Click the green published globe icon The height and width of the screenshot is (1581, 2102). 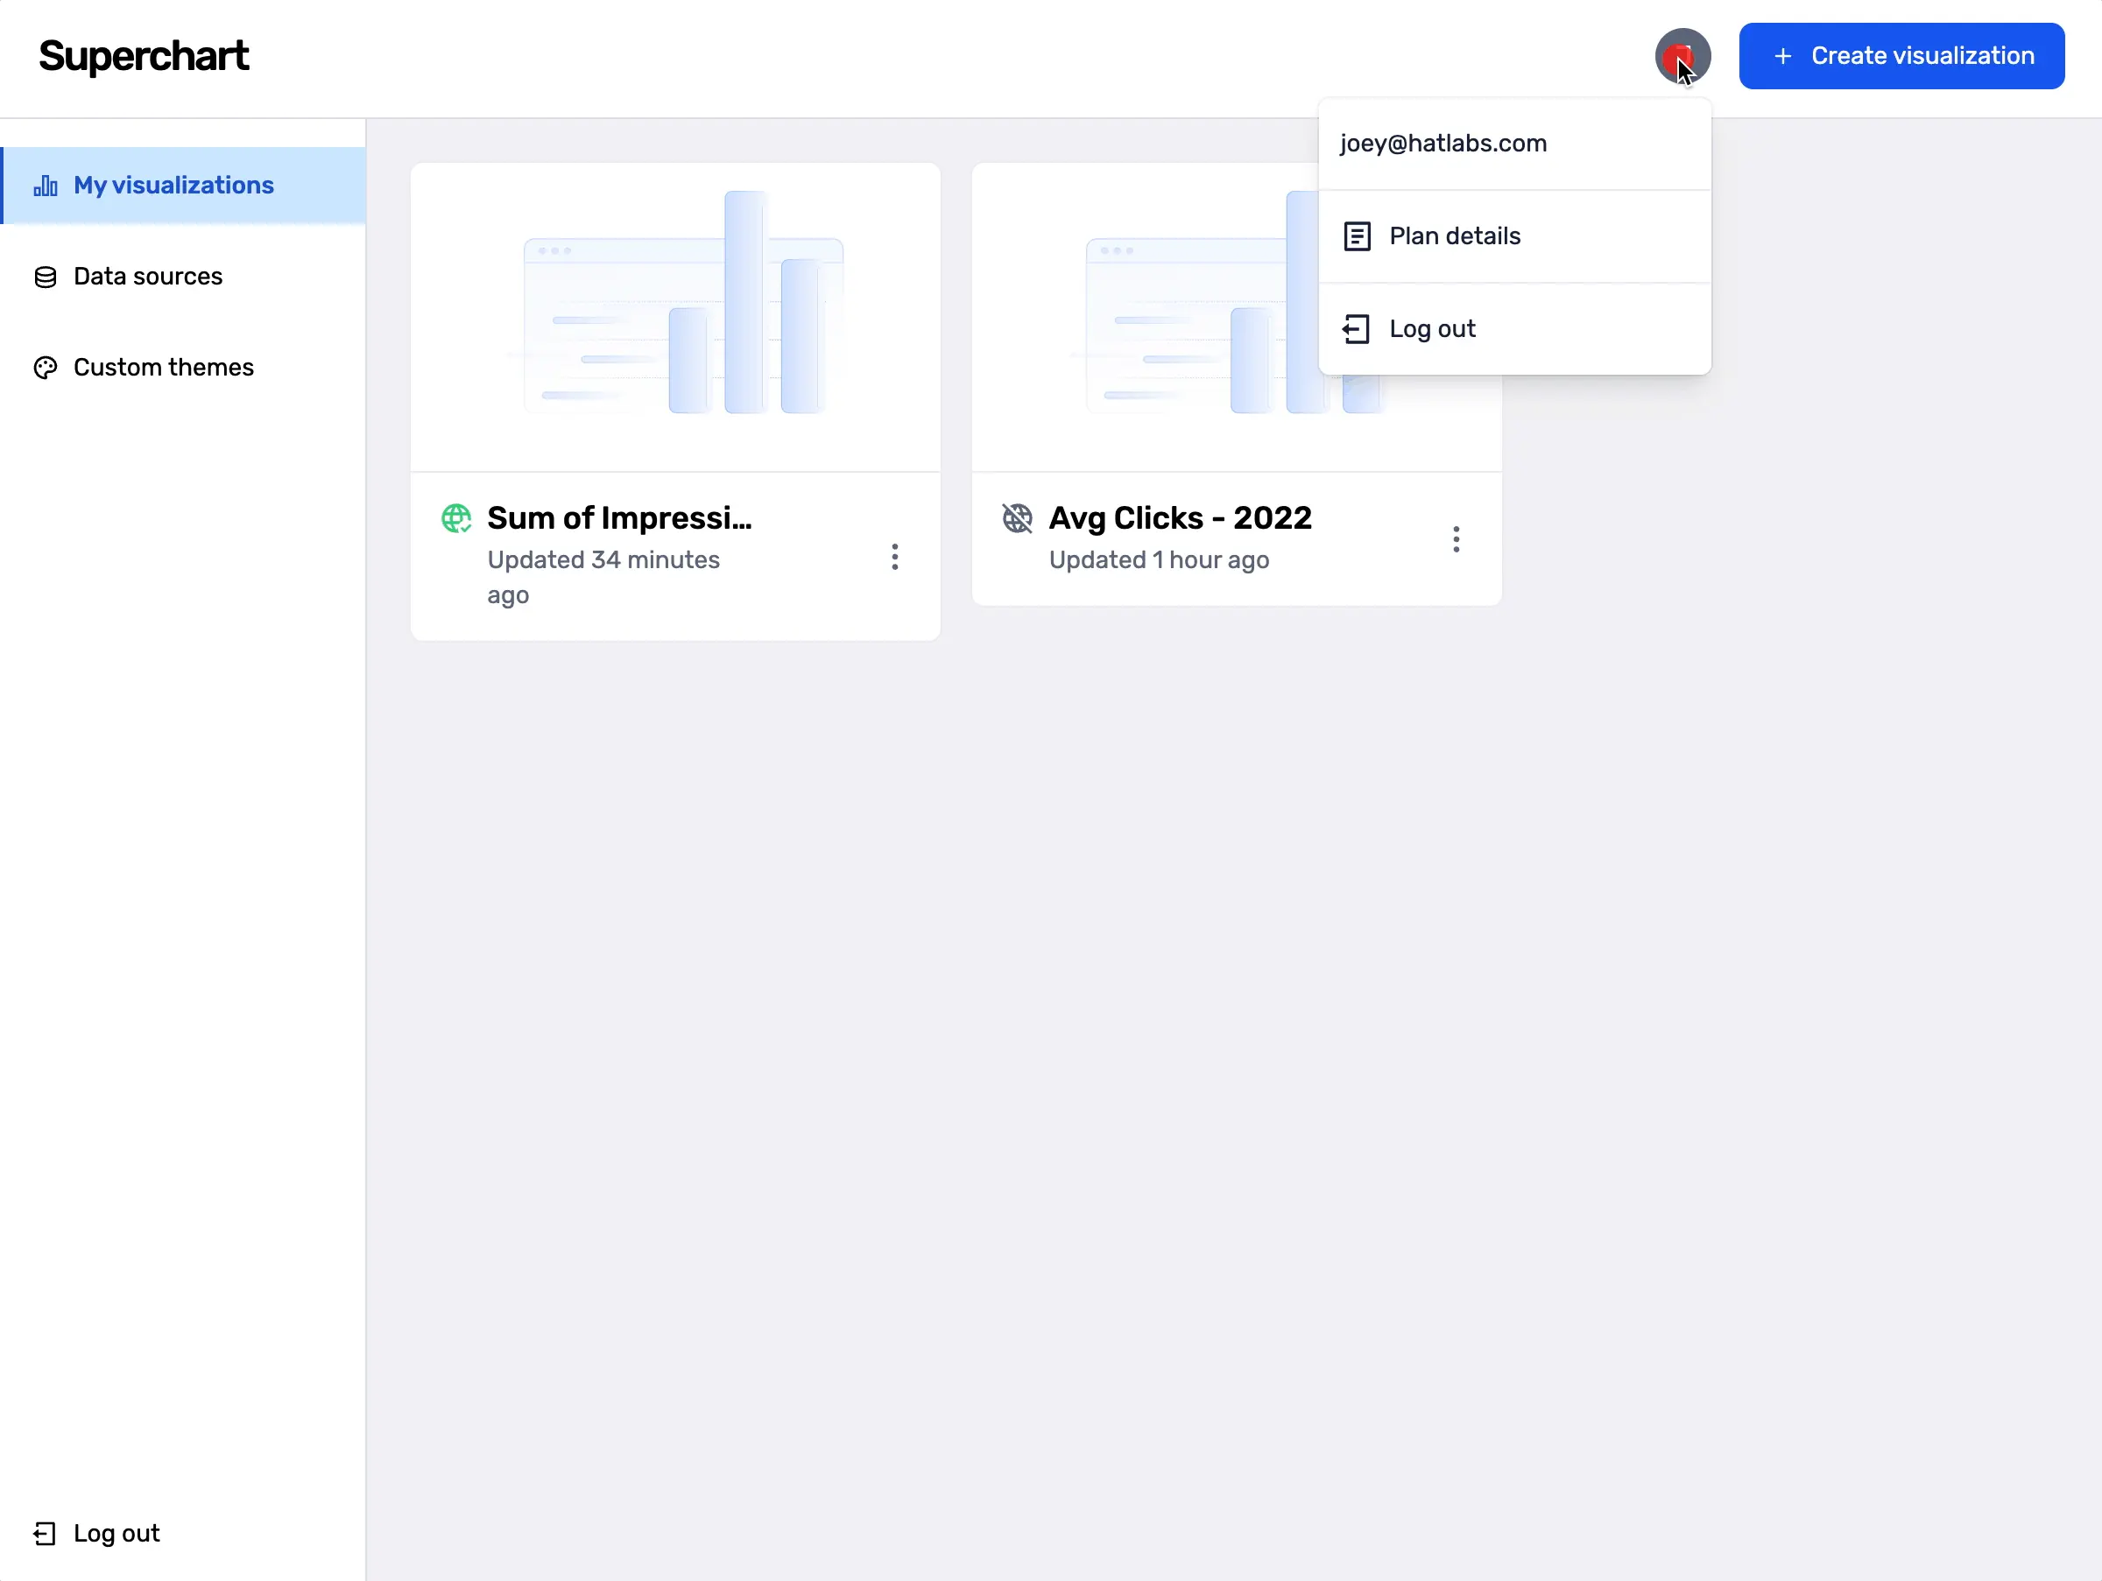click(456, 517)
